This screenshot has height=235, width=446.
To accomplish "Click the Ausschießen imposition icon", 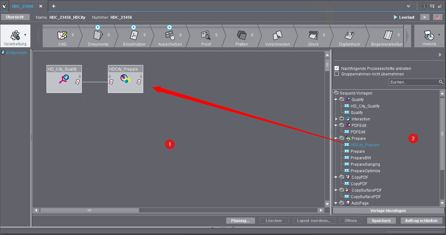I will 169,35.
